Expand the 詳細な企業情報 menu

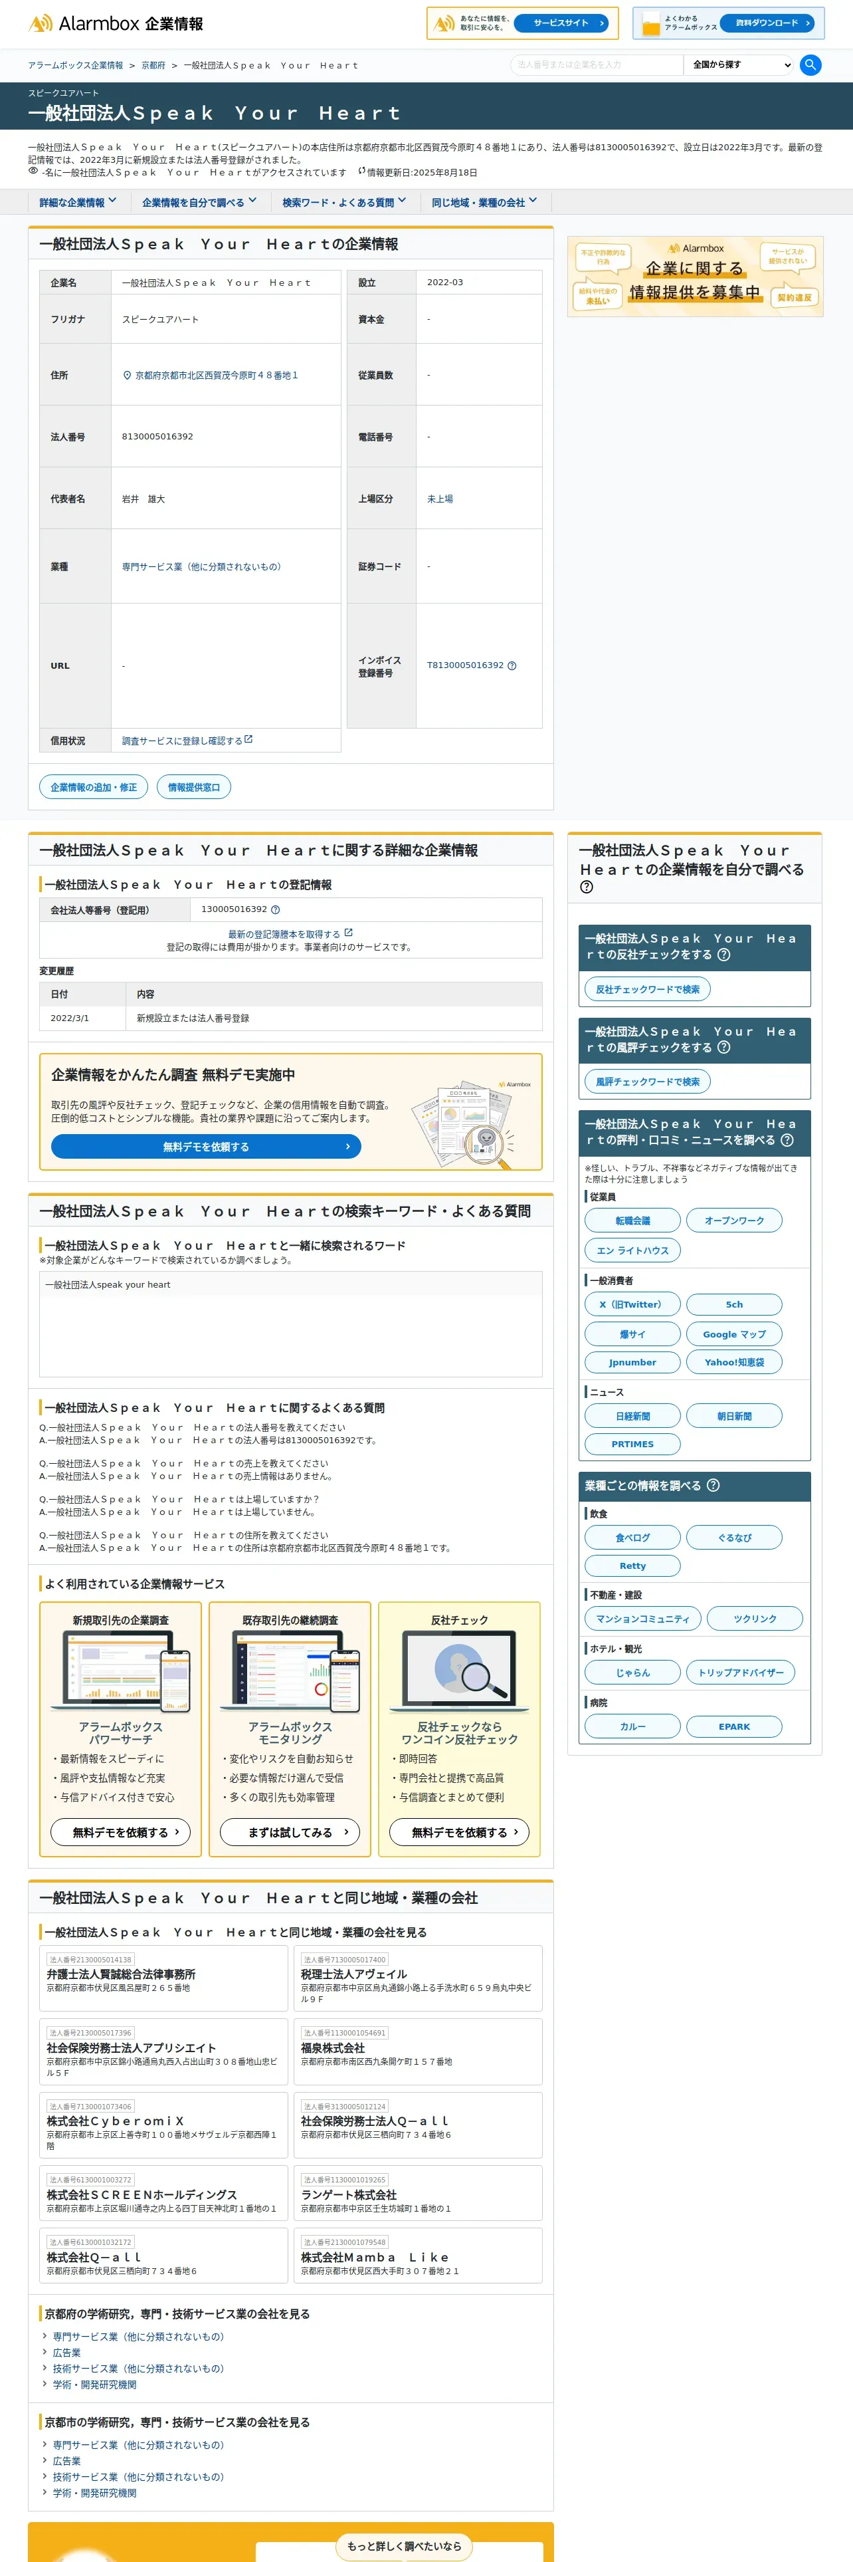click(78, 202)
